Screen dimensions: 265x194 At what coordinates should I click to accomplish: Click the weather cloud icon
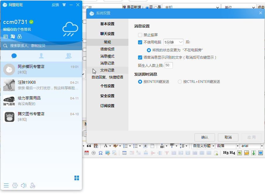point(70,29)
